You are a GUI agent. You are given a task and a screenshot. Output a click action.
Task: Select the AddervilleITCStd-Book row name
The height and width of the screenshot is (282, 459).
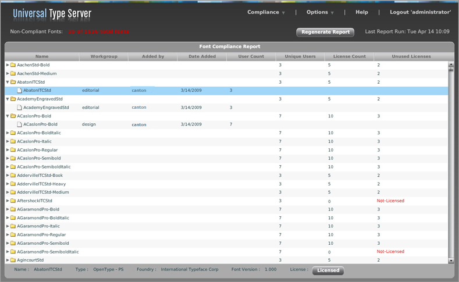[40, 175]
